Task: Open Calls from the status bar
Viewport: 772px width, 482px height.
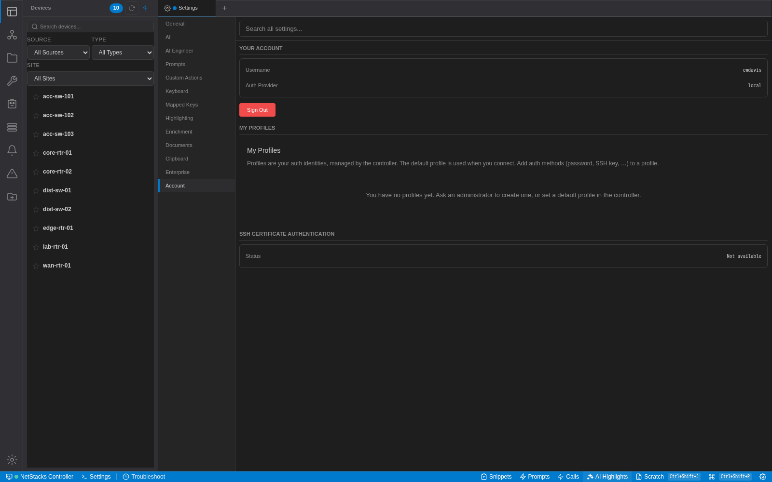Action: (x=568, y=477)
